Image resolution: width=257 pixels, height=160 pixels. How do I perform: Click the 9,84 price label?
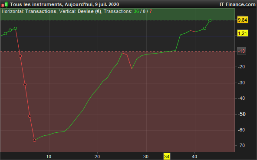(x=243, y=20)
